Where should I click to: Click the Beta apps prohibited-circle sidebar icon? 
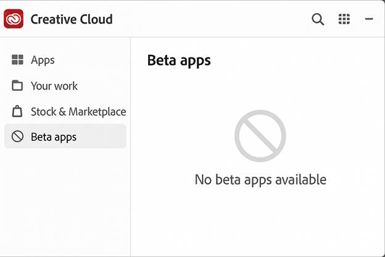17,137
